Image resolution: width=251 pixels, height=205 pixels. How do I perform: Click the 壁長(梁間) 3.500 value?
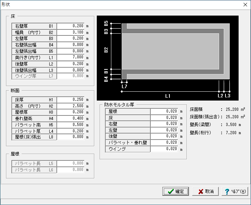233,125
